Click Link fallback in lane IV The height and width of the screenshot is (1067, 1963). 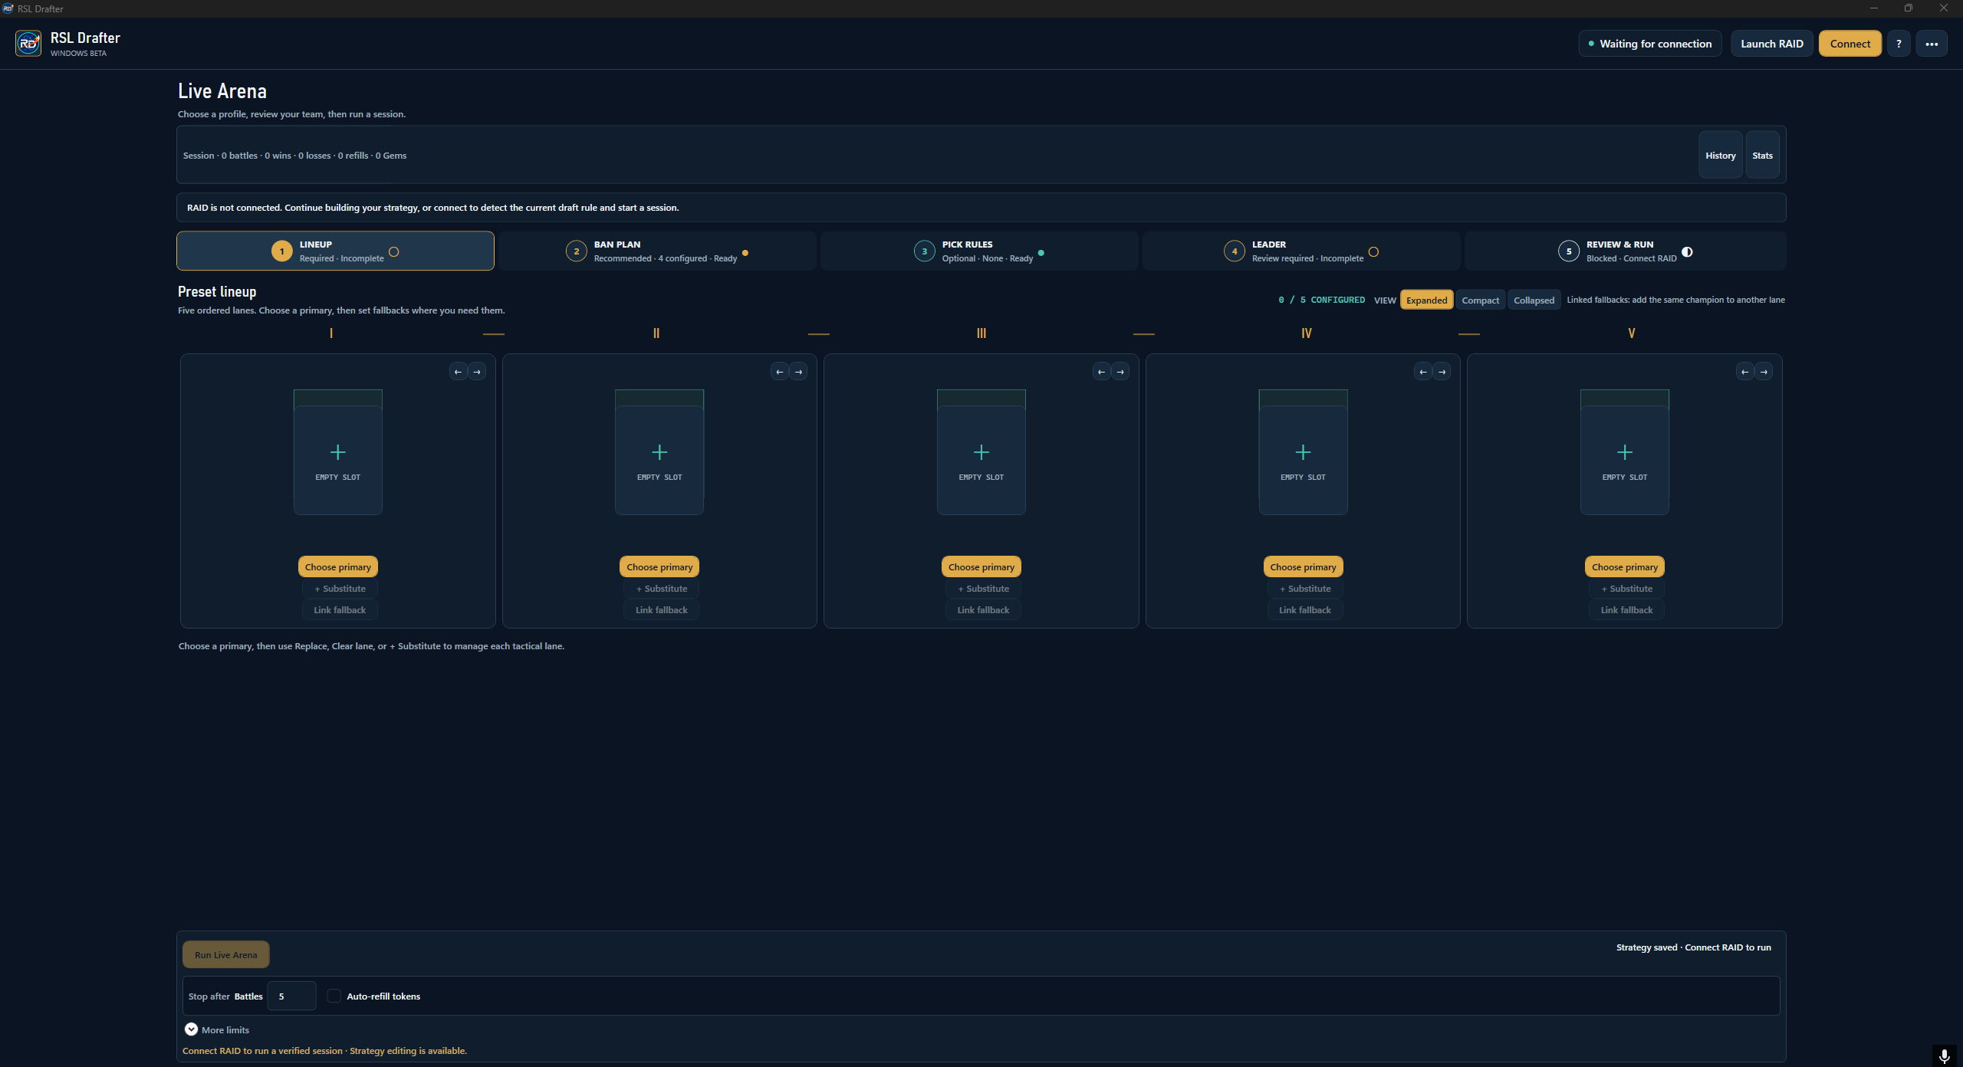point(1305,609)
